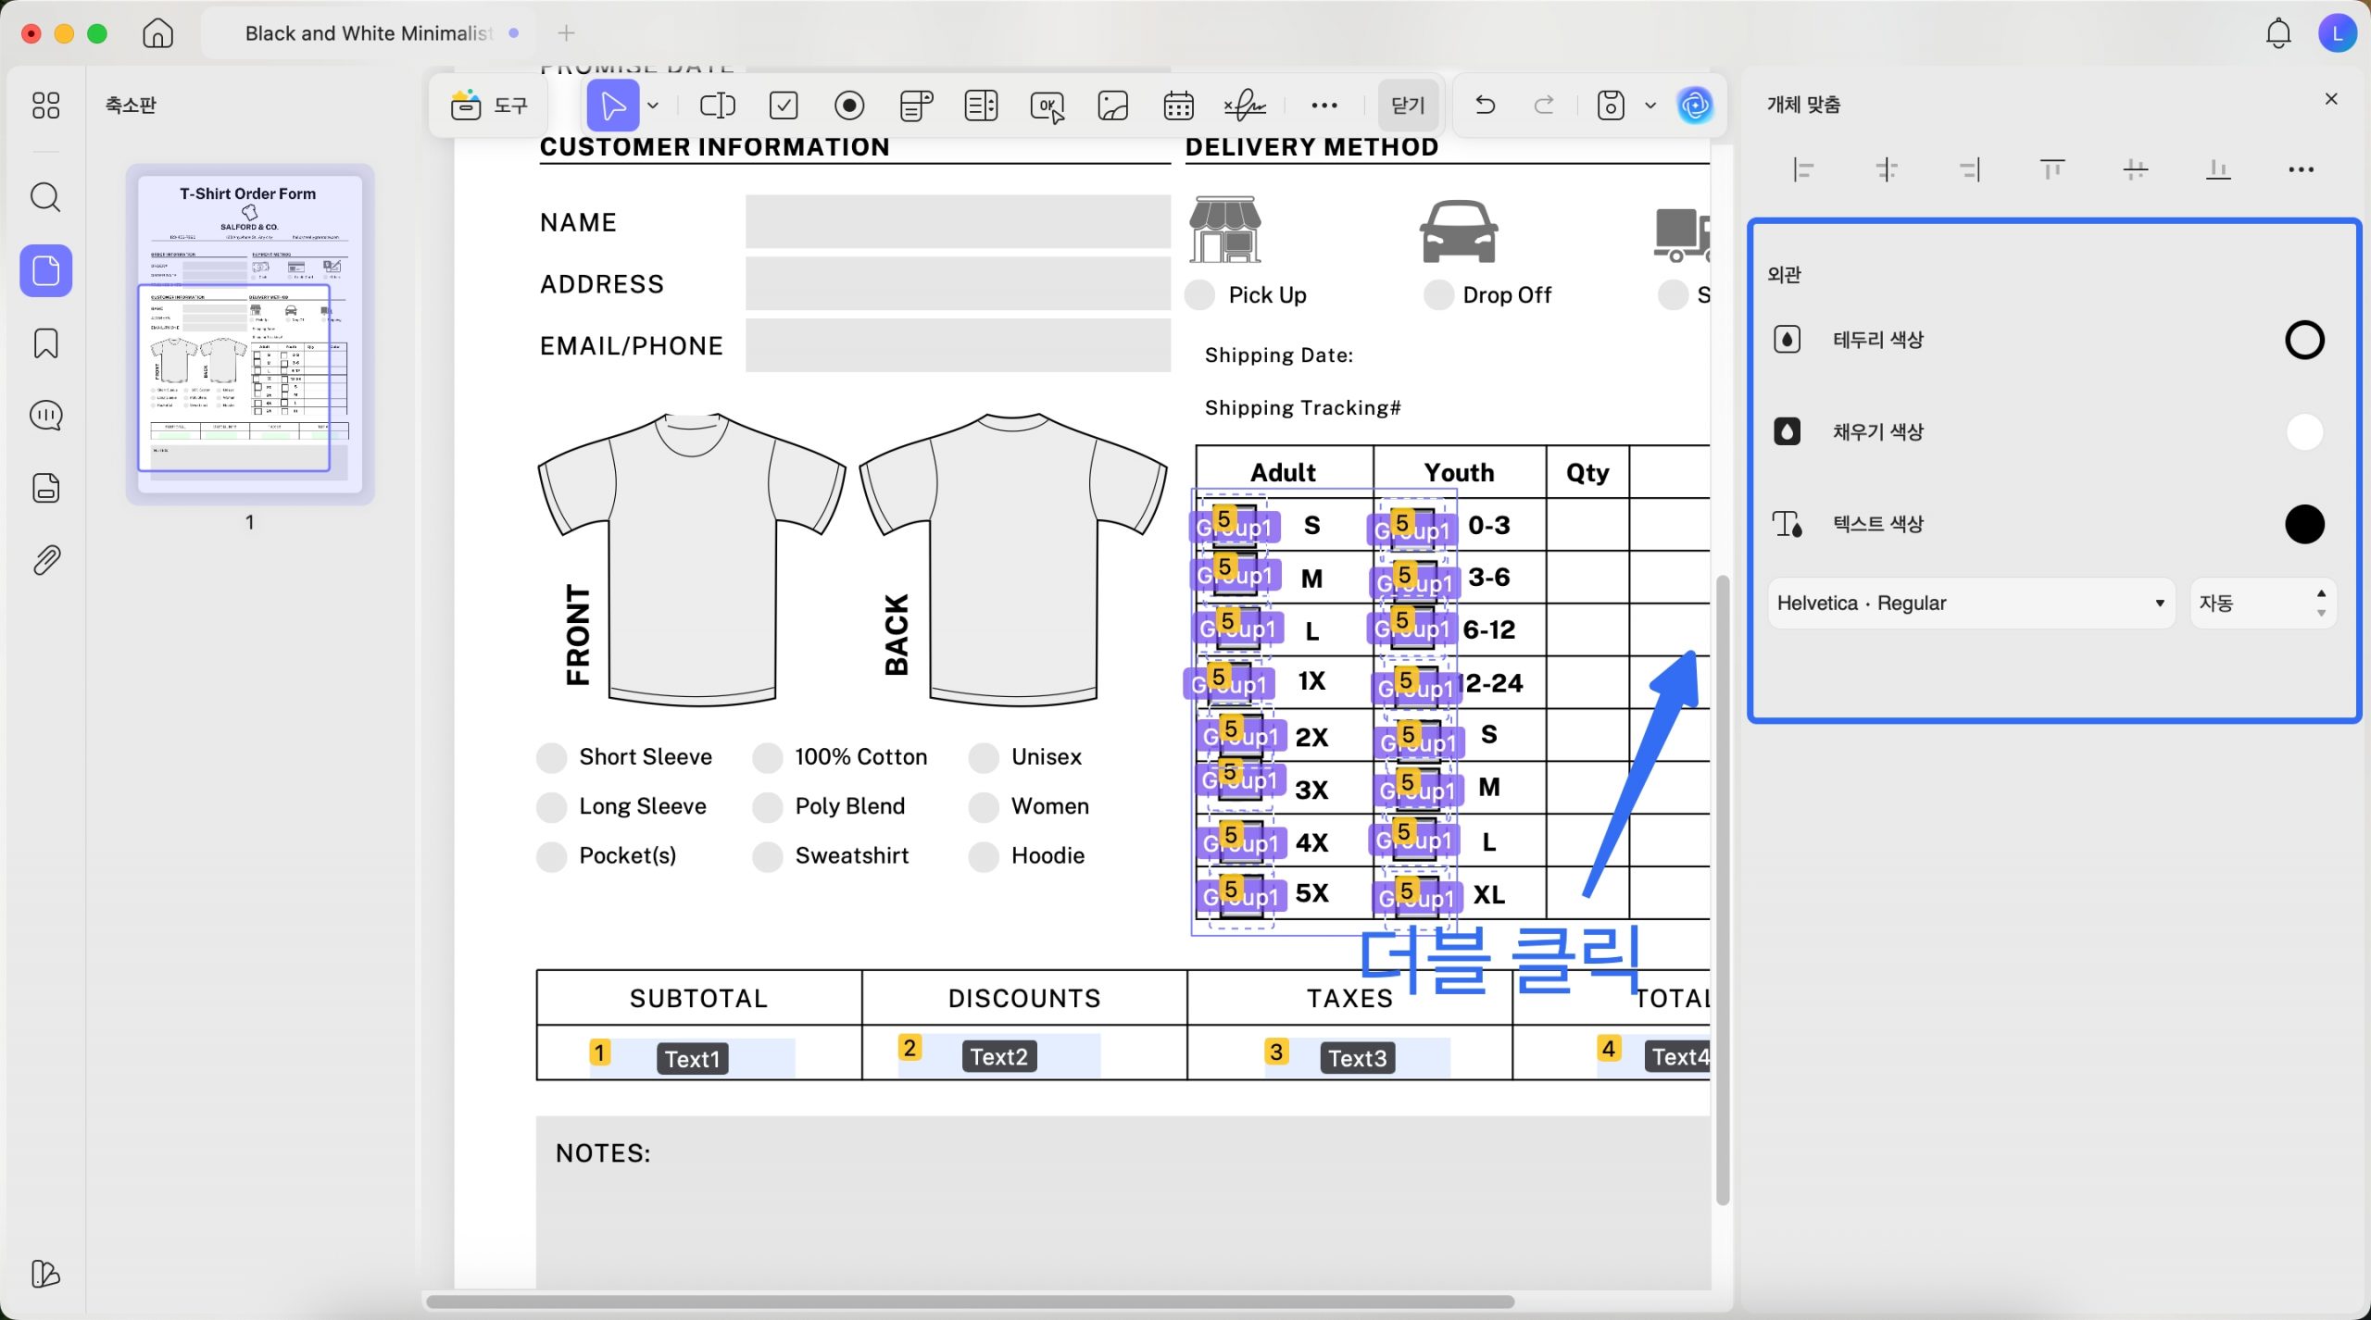This screenshot has width=2371, height=1320.
Task: Pick the date field tool icon
Action: pyautogui.click(x=1178, y=106)
